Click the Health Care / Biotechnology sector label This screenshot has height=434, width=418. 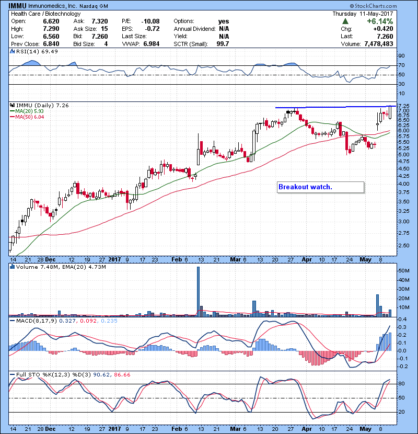pos(46,14)
